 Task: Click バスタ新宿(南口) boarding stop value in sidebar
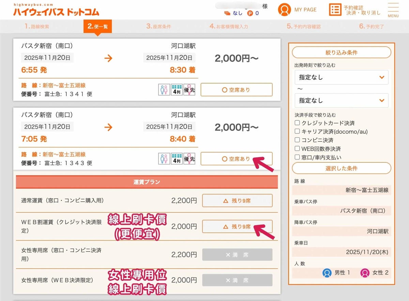click(364, 211)
